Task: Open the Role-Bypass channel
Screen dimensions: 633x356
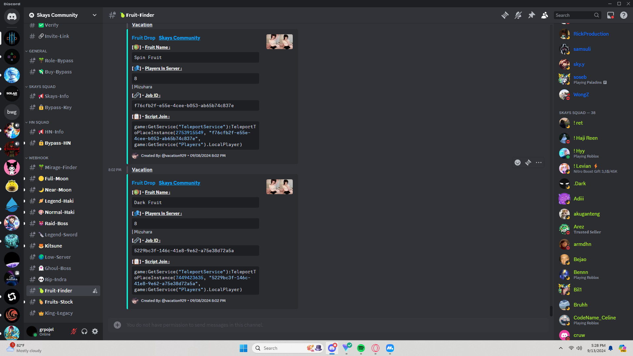Action: [x=63, y=61]
